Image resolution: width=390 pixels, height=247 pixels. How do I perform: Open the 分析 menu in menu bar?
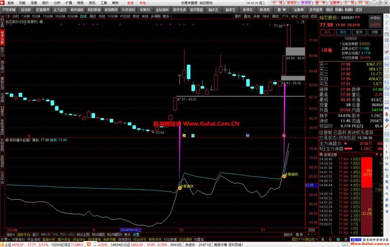click(57, 2)
